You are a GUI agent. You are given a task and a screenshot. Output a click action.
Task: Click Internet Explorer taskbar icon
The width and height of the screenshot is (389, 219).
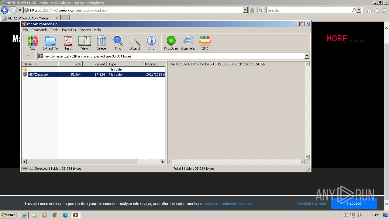(24, 215)
